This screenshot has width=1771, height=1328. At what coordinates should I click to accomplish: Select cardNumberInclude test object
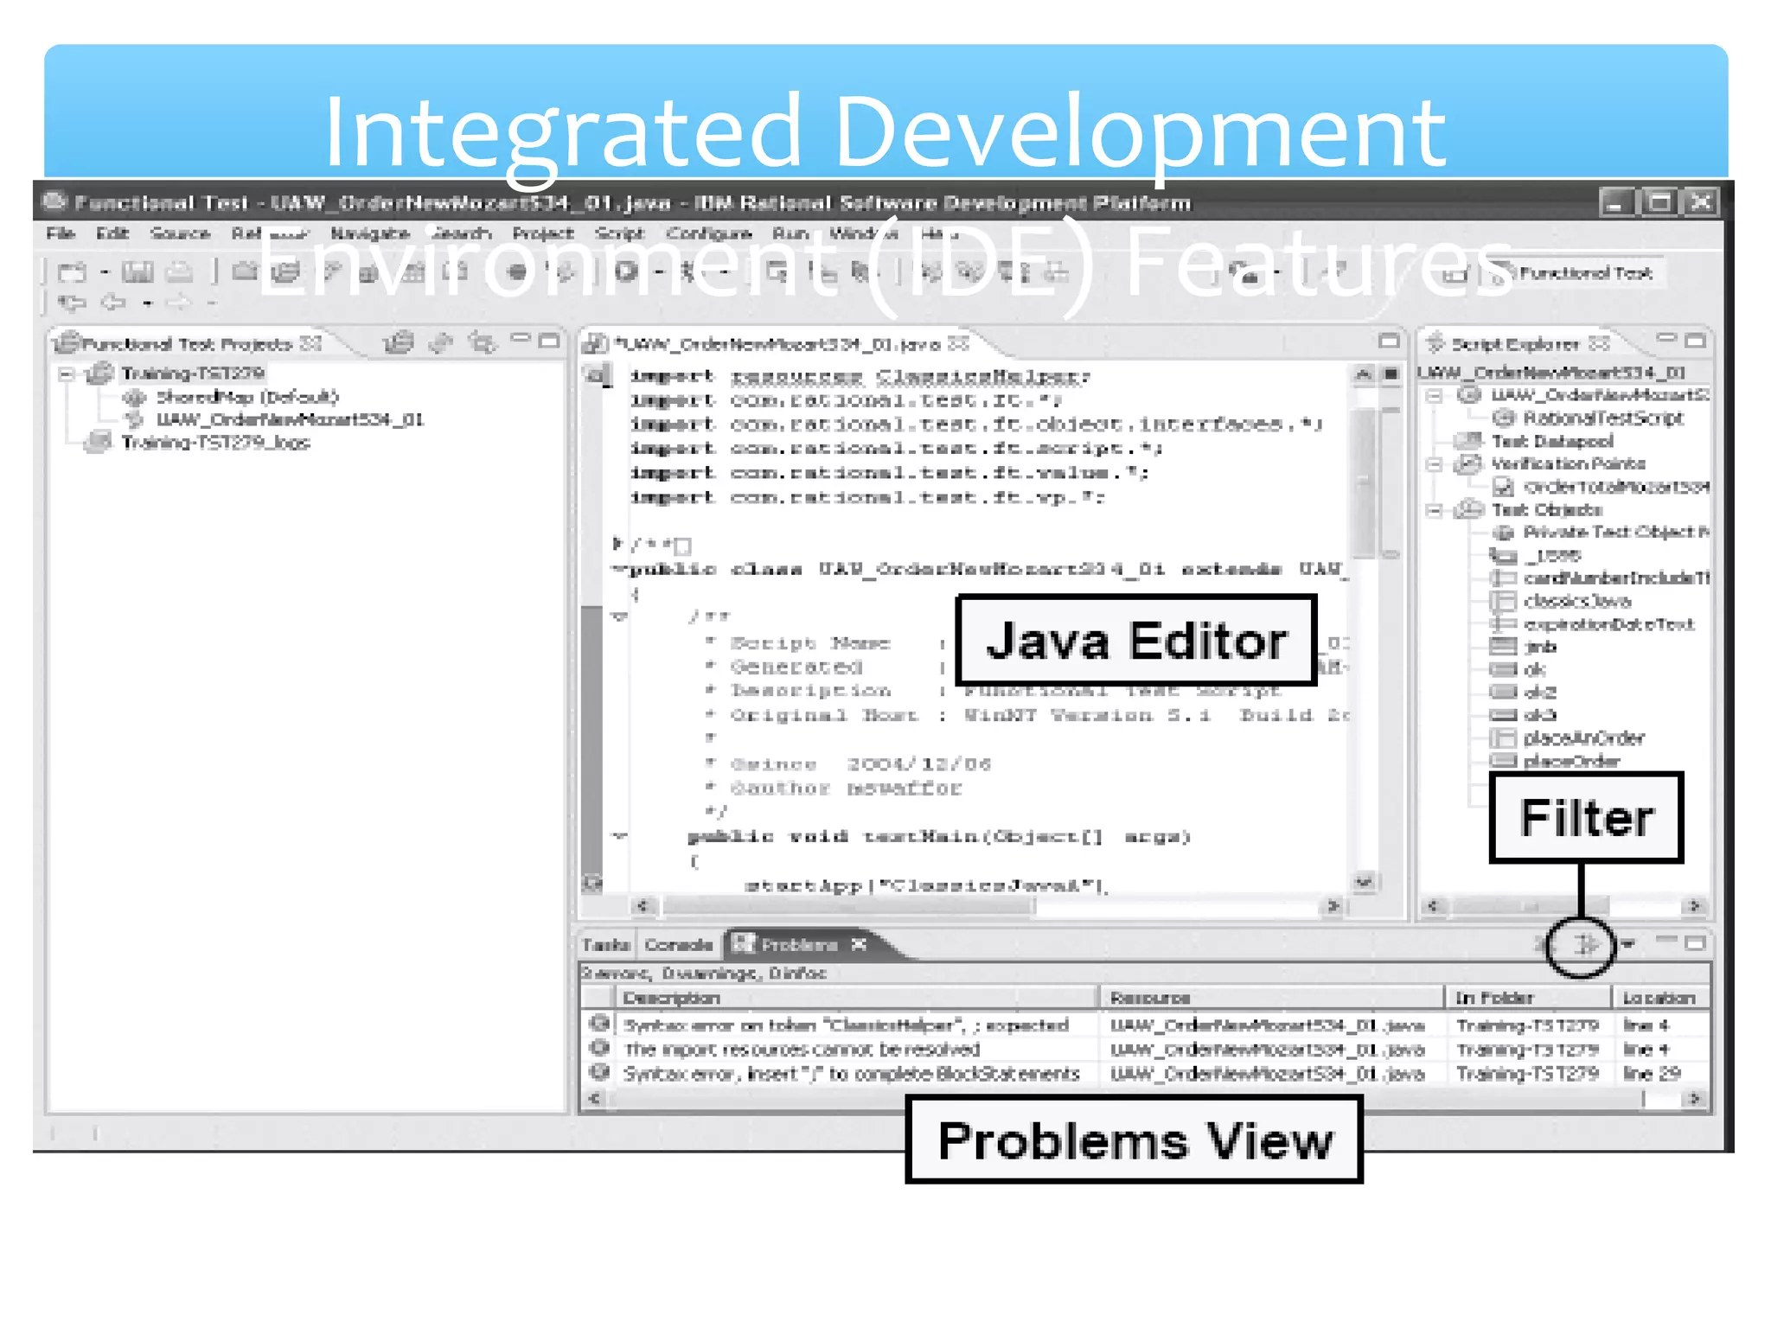(x=1615, y=578)
